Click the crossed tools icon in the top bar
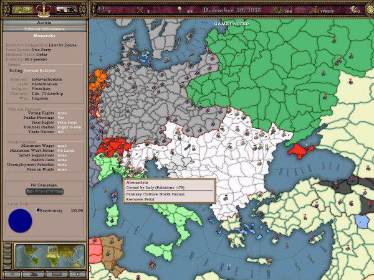The height and width of the screenshot is (280, 374). click(140, 10)
